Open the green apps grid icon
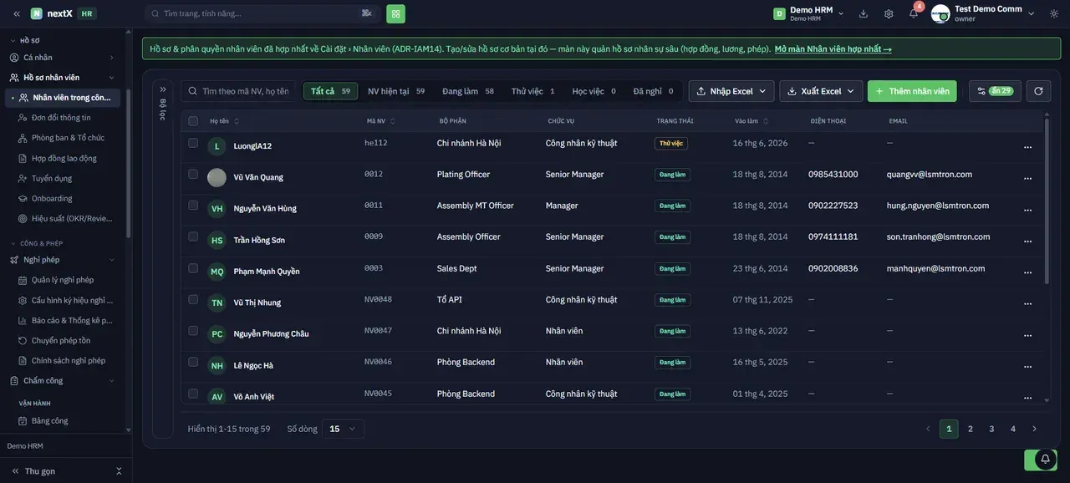This screenshot has width=1070, height=483. pyautogui.click(x=395, y=13)
